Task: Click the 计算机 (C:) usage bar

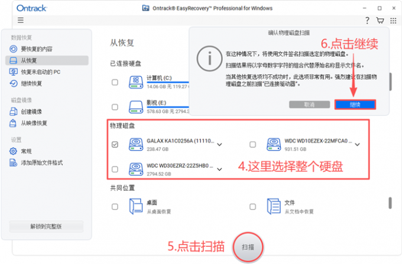Action: click(168, 83)
